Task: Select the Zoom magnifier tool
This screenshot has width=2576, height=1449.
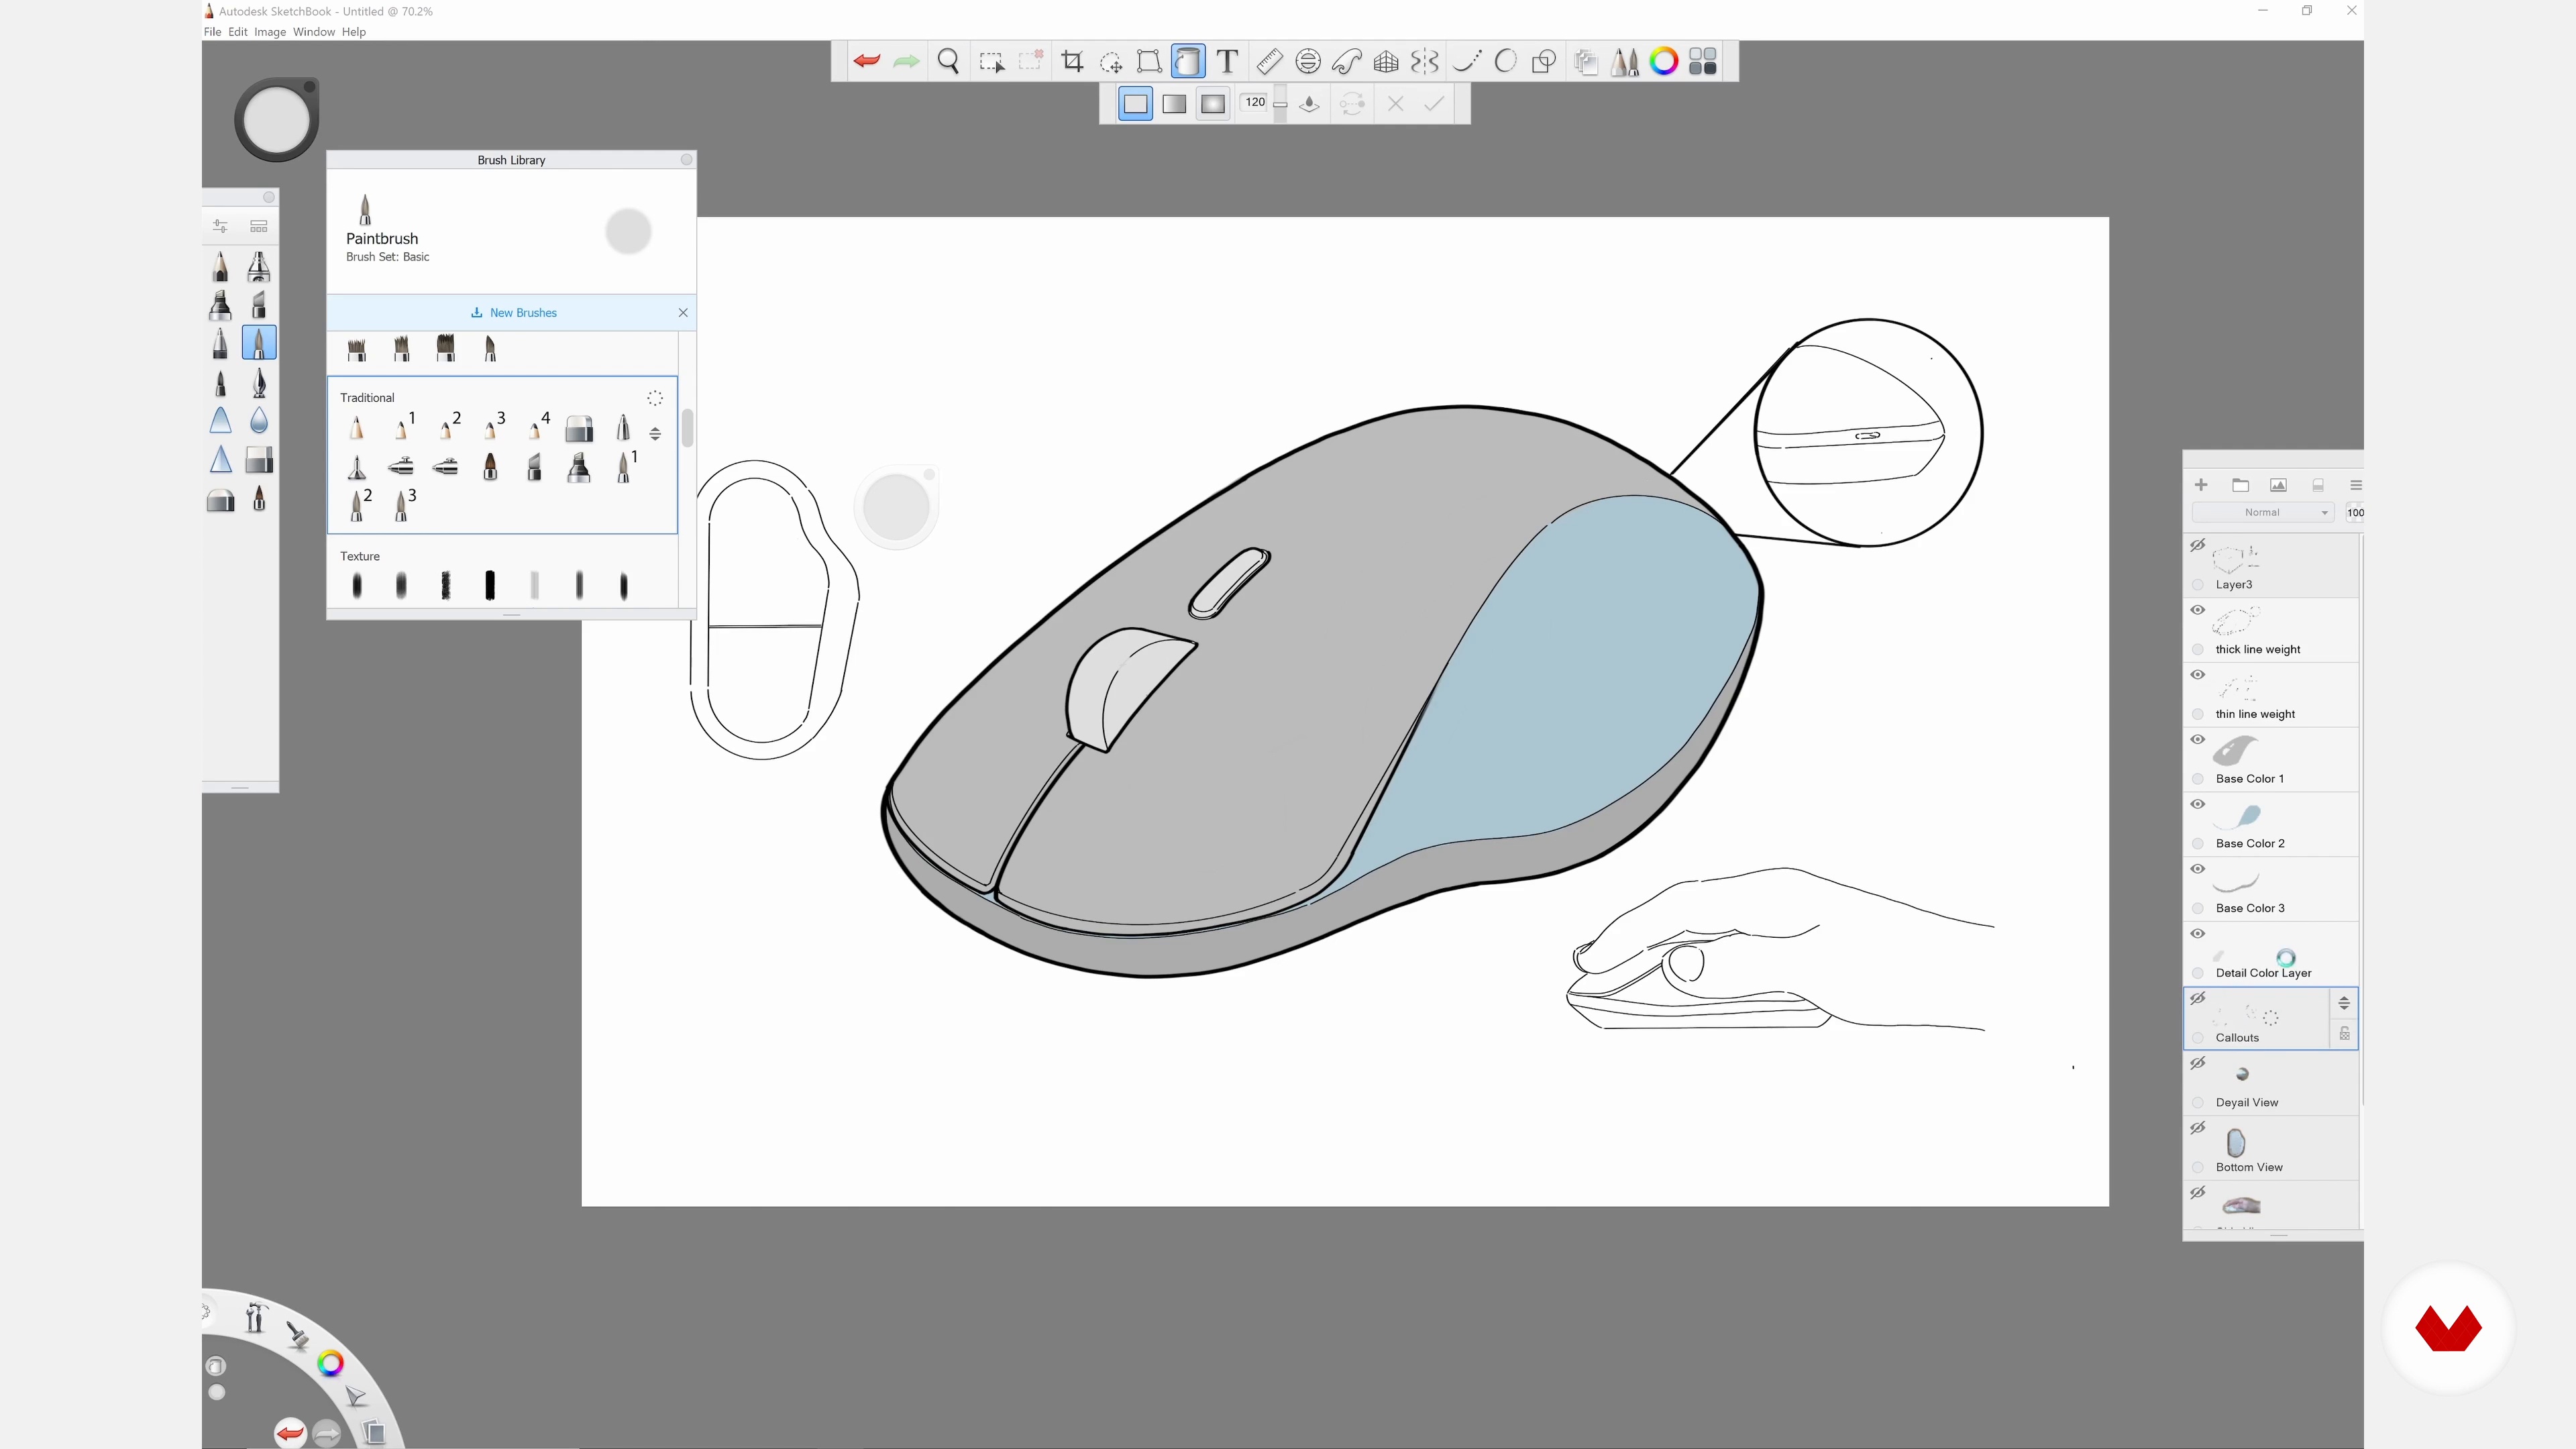Action: pos(948,62)
